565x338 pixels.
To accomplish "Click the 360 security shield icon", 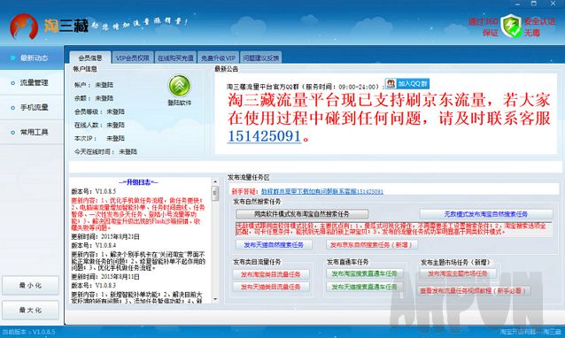I will tap(511, 26).
